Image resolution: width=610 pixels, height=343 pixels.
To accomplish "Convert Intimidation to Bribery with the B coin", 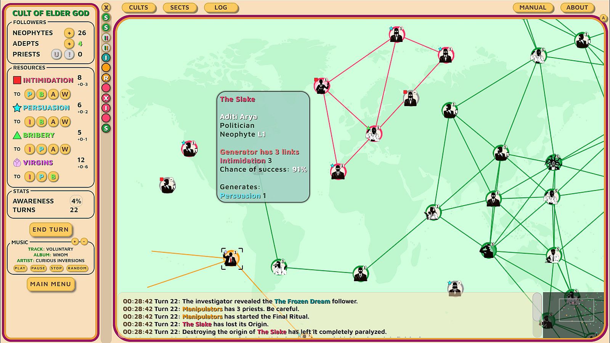I will pos(42,94).
